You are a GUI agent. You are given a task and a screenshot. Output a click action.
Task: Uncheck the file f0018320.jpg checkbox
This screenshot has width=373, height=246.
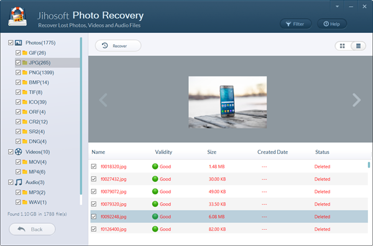pos(94,166)
